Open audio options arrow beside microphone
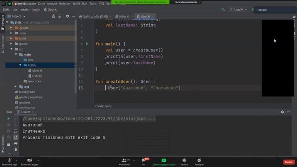 pos(17,161)
